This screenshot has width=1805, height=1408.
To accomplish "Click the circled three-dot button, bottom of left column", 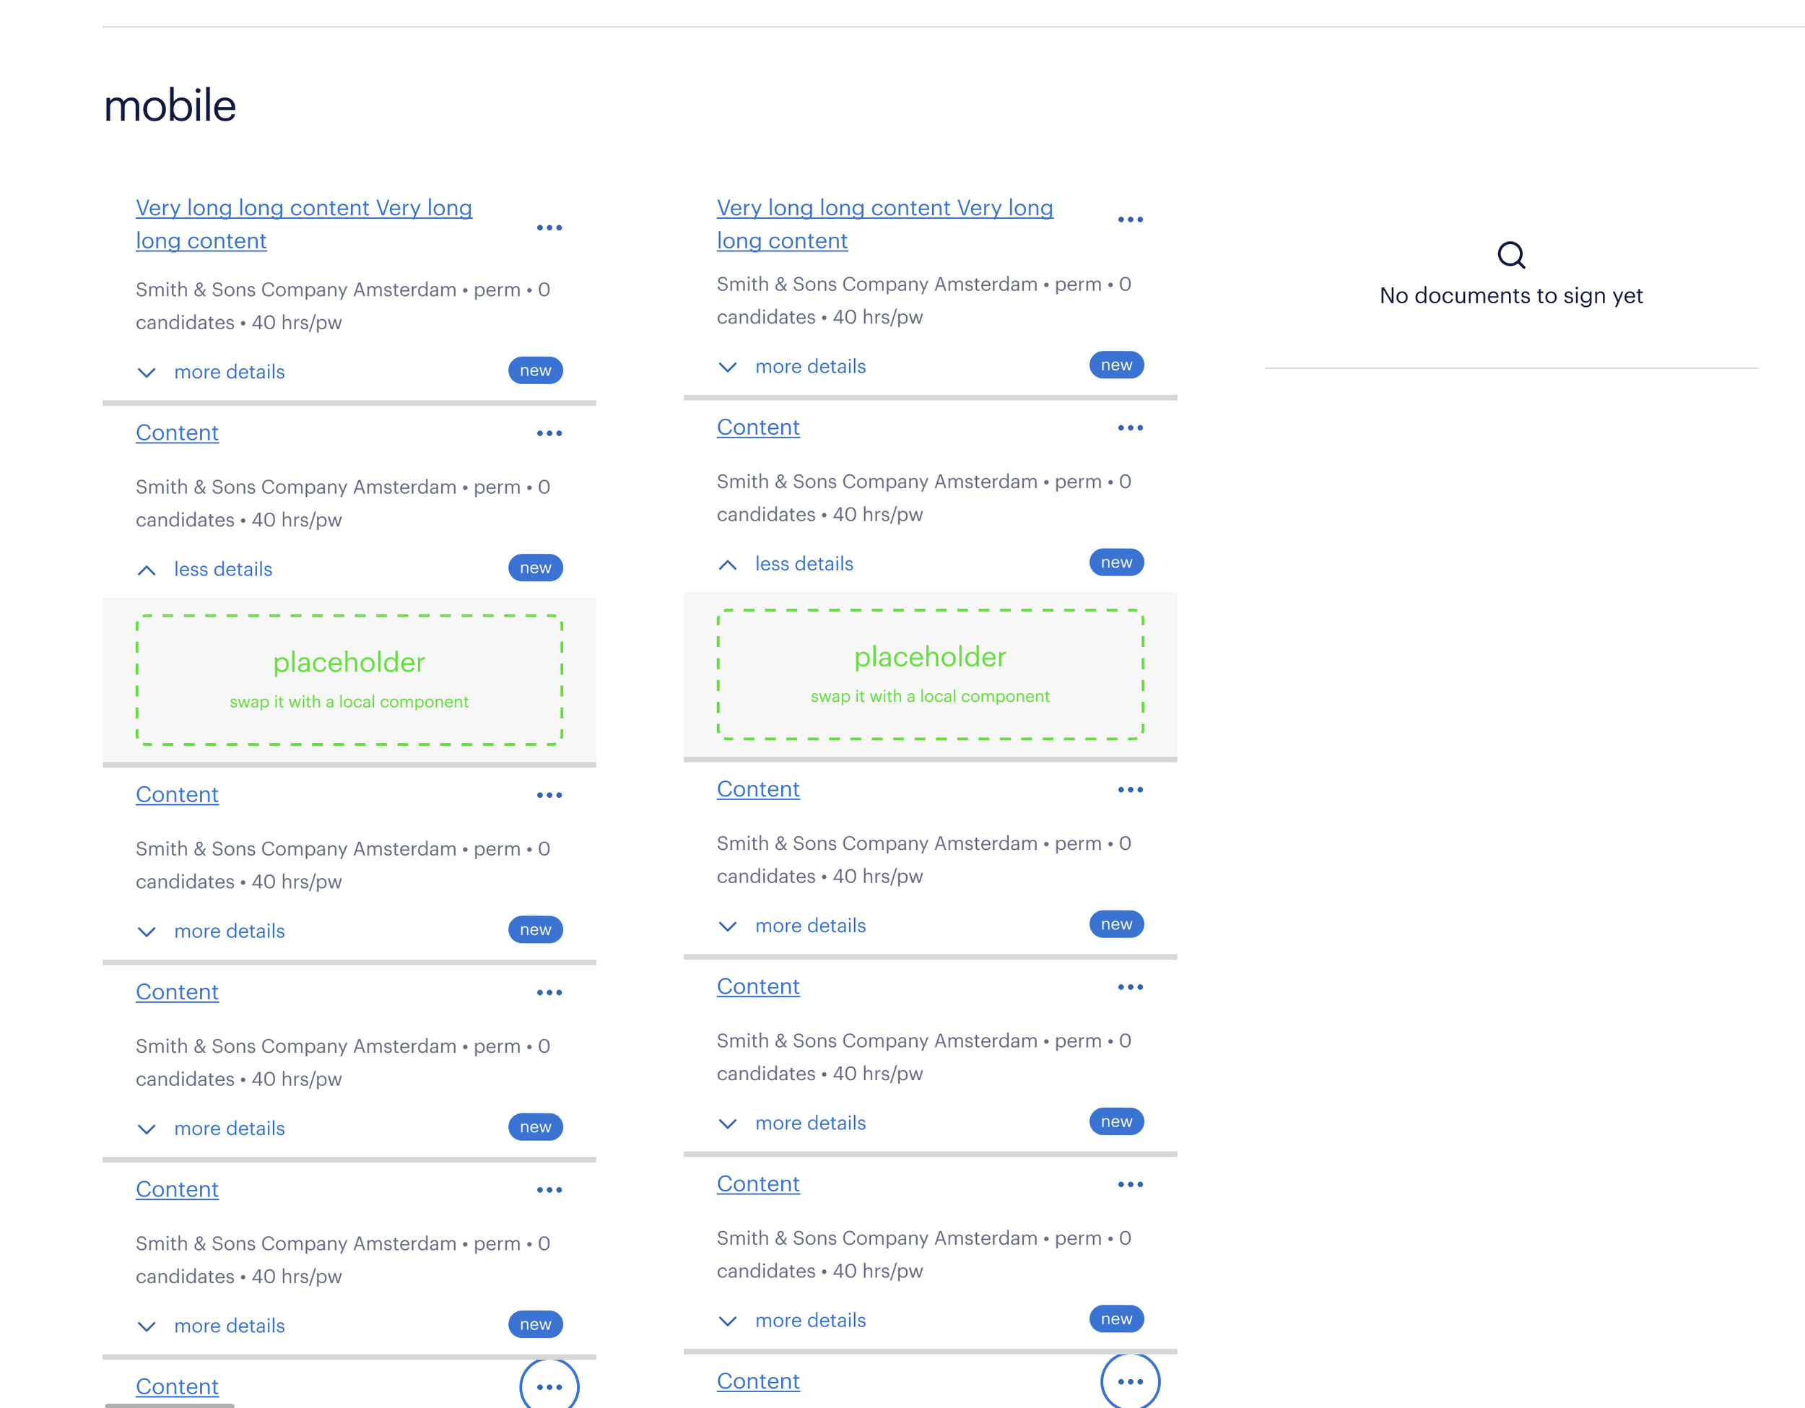I will pos(549,1386).
